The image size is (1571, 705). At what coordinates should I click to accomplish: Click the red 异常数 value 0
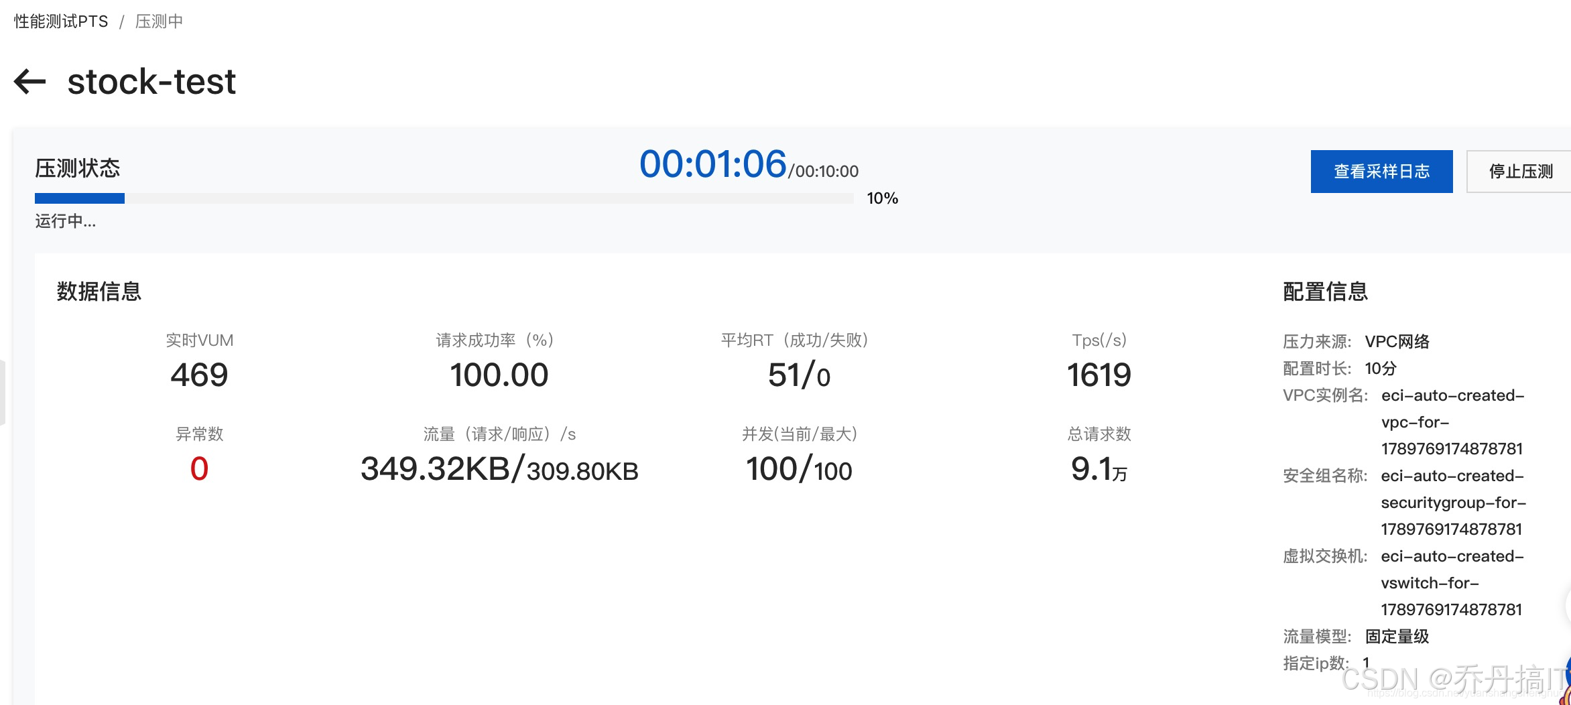click(199, 468)
